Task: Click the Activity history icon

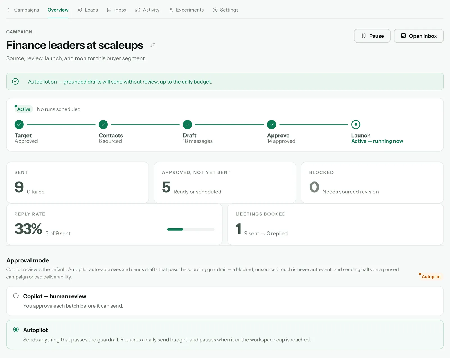Action: [x=138, y=10]
